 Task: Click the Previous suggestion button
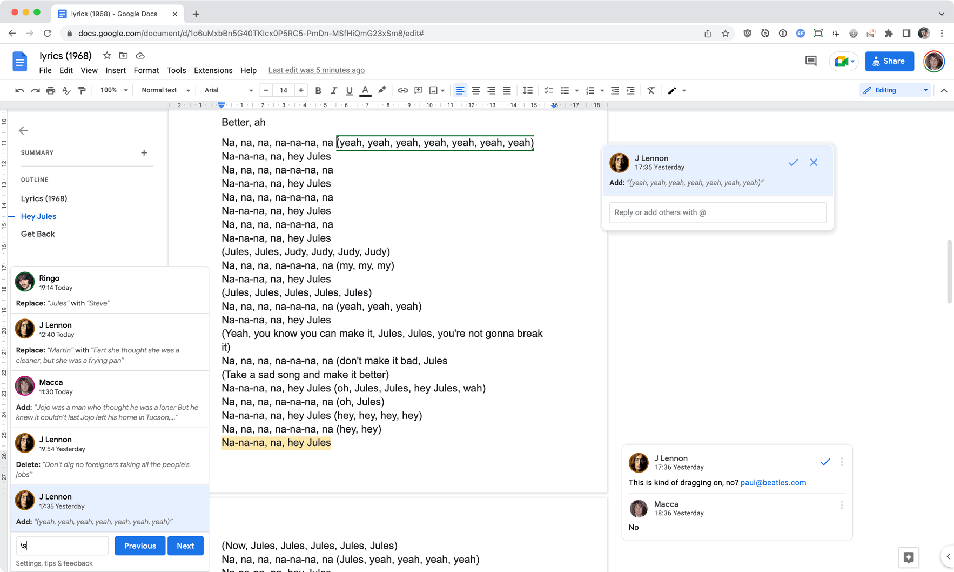point(140,546)
